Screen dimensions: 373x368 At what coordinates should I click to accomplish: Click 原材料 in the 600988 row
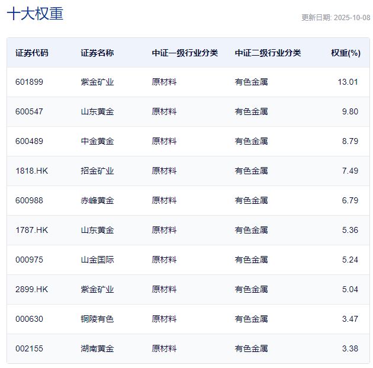(x=165, y=200)
